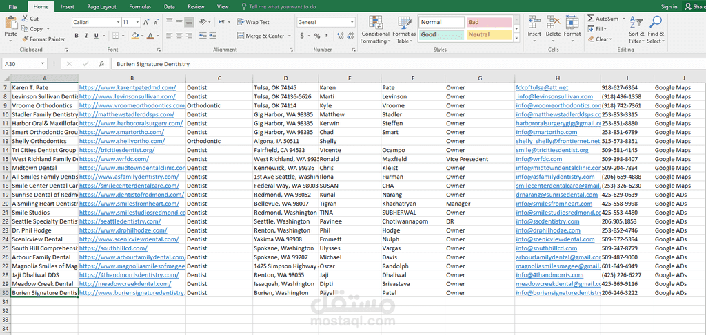Decrease font size with the smaller A icon
Image resolution: width=706 pixels, height=335 pixels.
156,22
